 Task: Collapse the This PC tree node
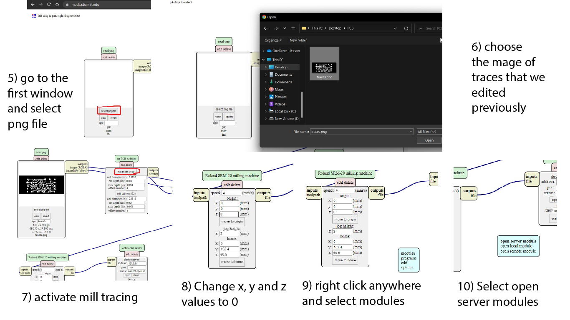pyautogui.click(x=263, y=60)
